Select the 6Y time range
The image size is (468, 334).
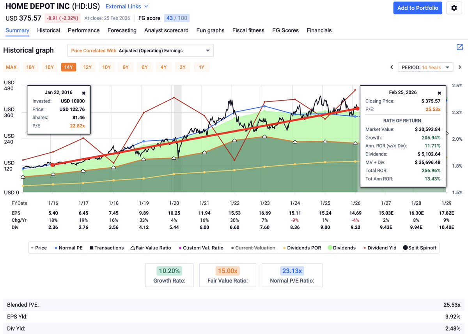tap(145, 67)
